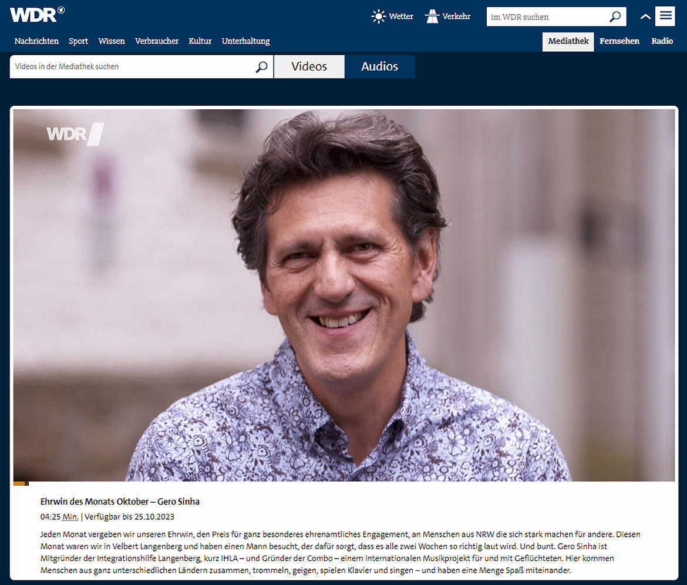Open the Verkehr highway icon
Image resolution: width=687 pixels, height=585 pixels.
pyautogui.click(x=432, y=16)
